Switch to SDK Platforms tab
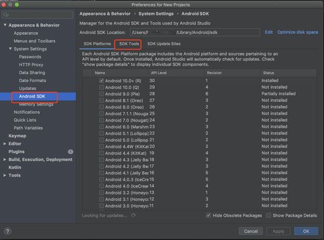Viewport: 324px width, 240px height. coord(97,44)
